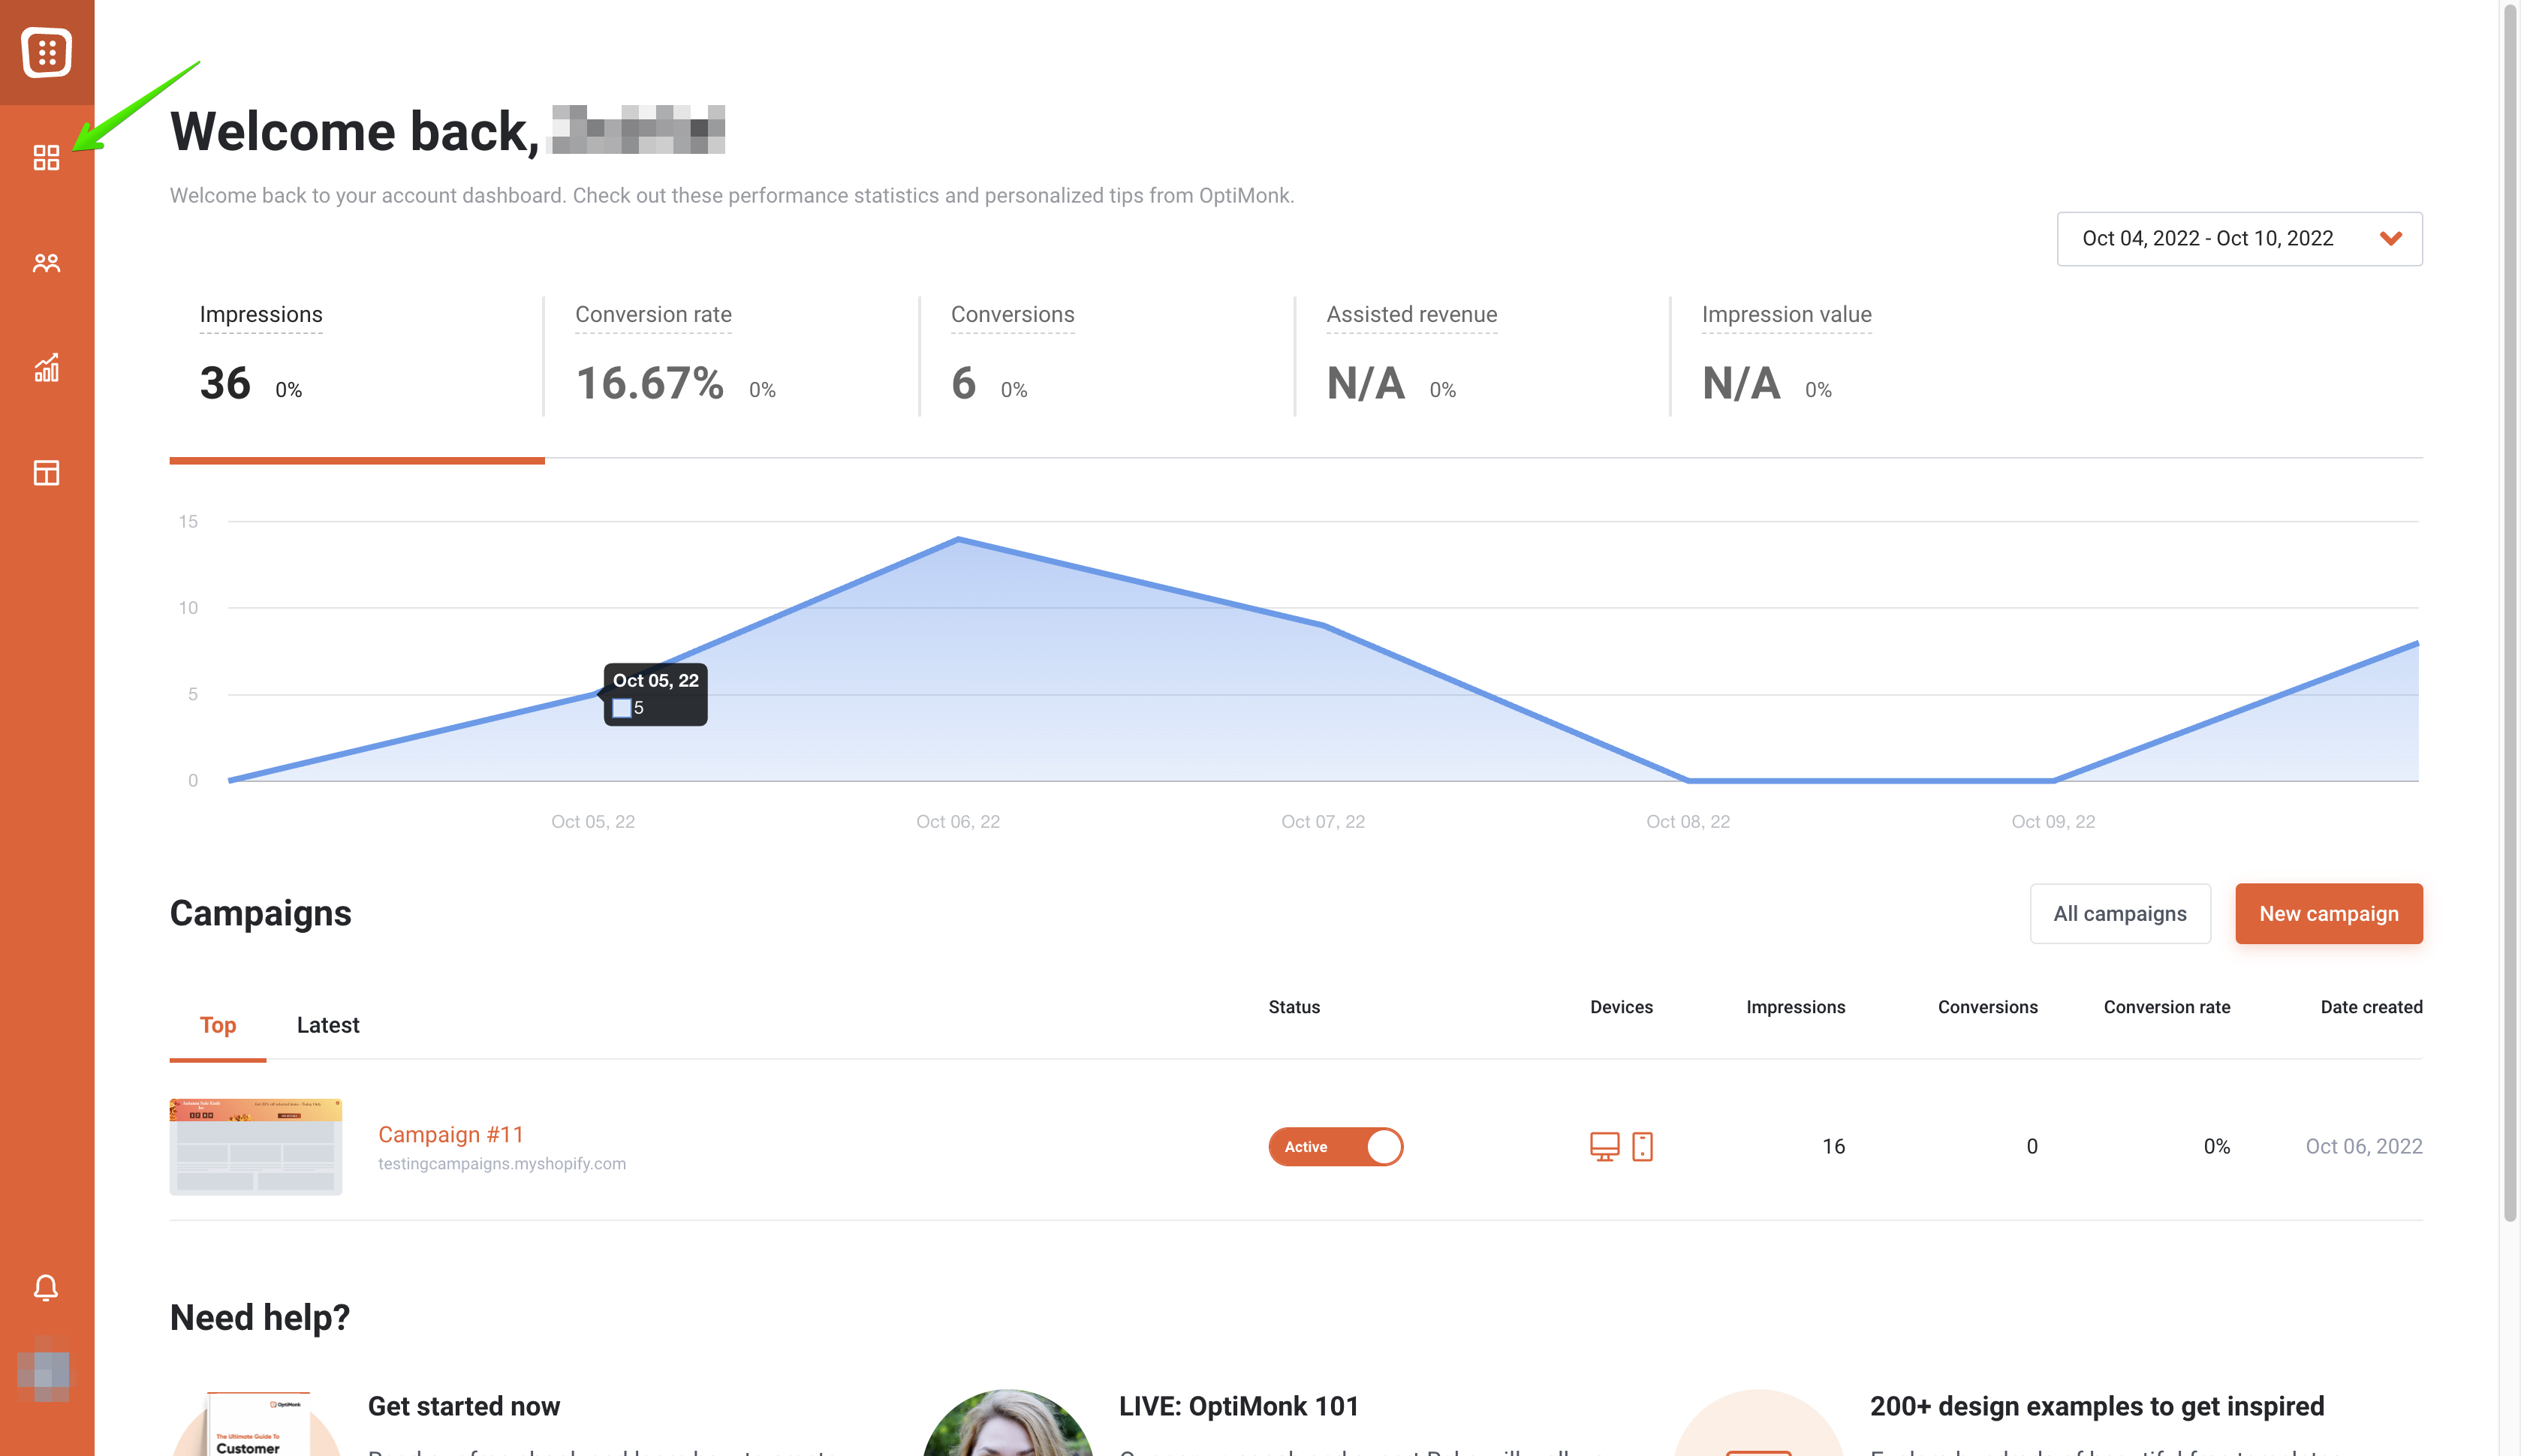2521x1456 pixels.
Task: Open the Dashboard grid icon in sidebar
Action: pyautogui.click(x=46, y=158)
